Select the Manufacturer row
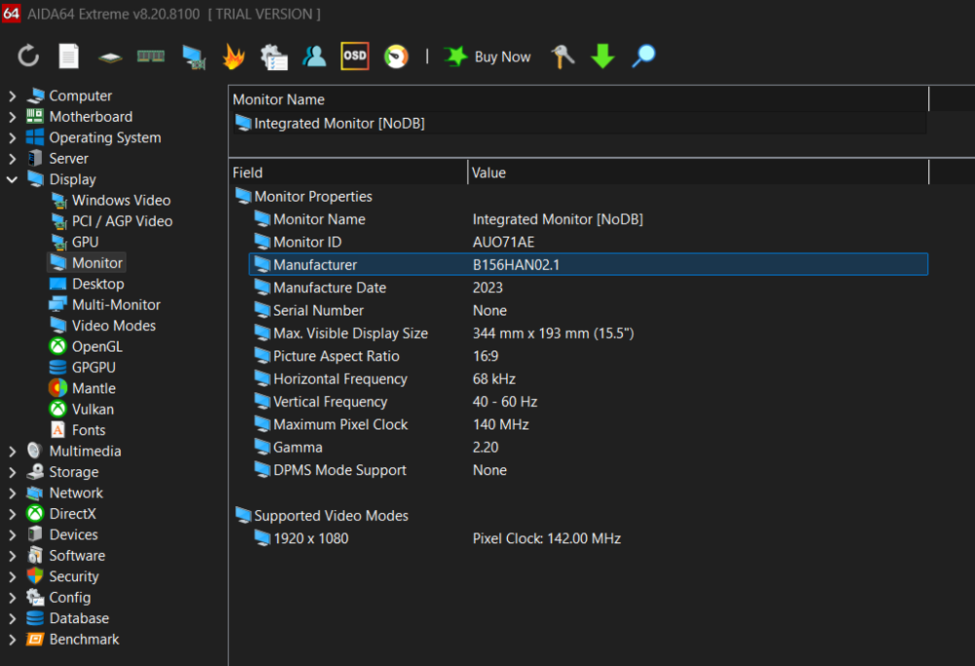 tap(588, 264)
